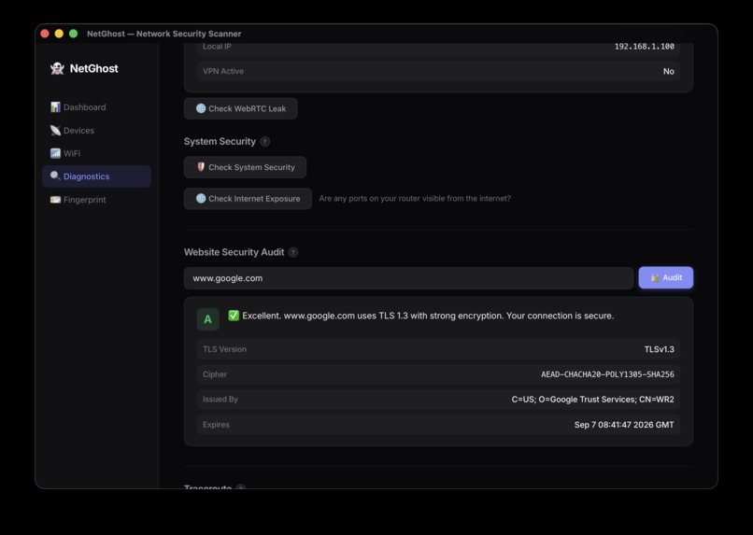Screen dimensions: 753x535
Task: Click the WiFi signal bars icon
Action: coord(55,153)
